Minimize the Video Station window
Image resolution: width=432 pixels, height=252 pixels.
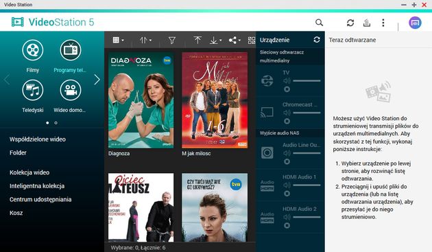click(x=404, y=5)
